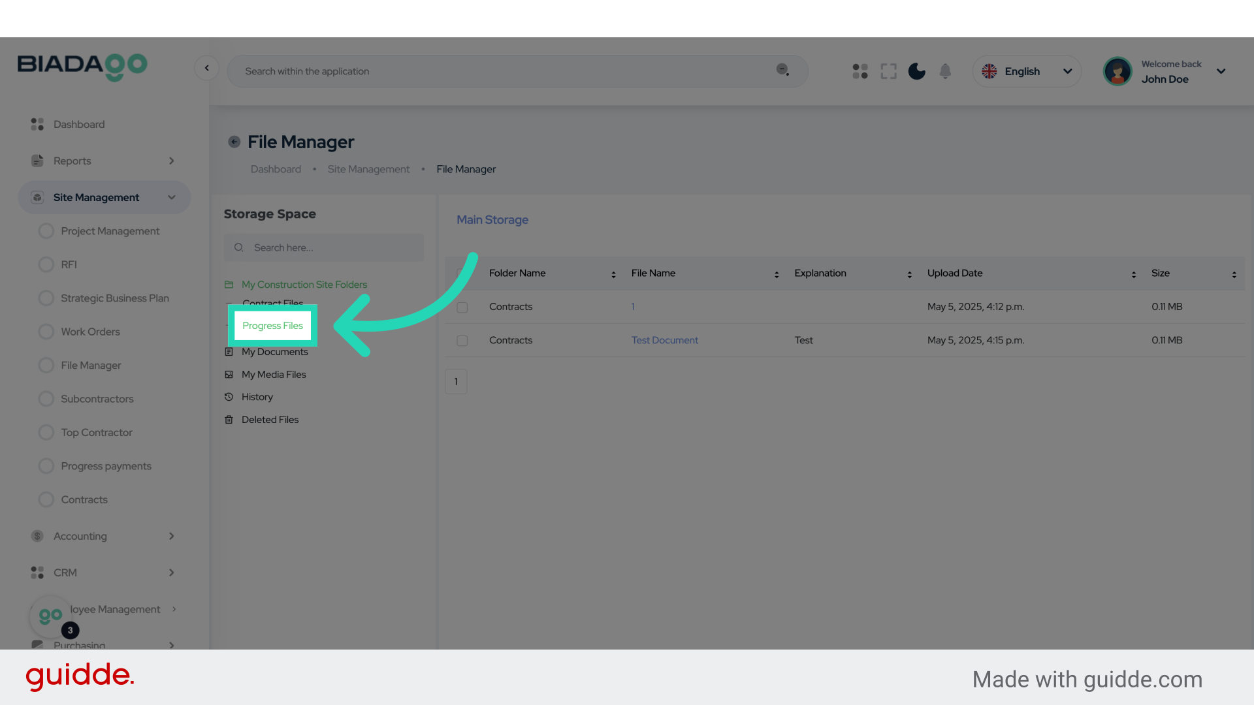
Task: Open Deleted Files in Storage Space
Action: (x=270, y=420)
